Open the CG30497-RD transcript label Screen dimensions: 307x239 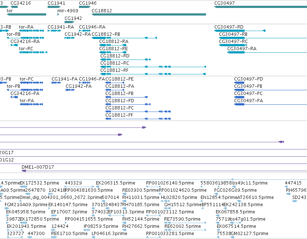229,27
